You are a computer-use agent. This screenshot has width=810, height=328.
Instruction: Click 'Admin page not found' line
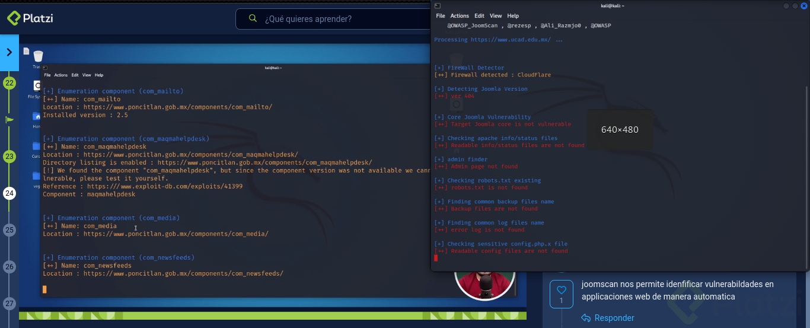point(476,167)
